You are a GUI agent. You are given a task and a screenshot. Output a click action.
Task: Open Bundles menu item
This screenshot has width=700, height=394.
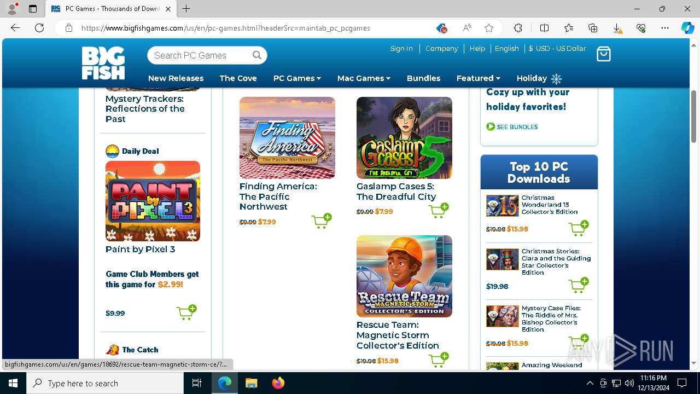[x=423, y=78]
